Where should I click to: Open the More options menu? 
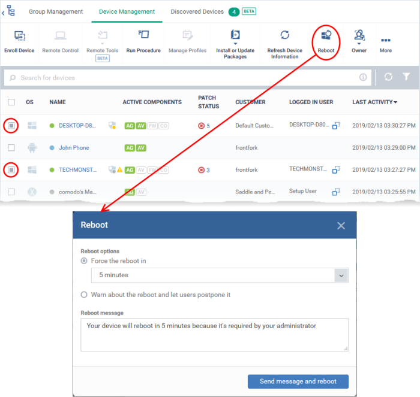(386, 40)
